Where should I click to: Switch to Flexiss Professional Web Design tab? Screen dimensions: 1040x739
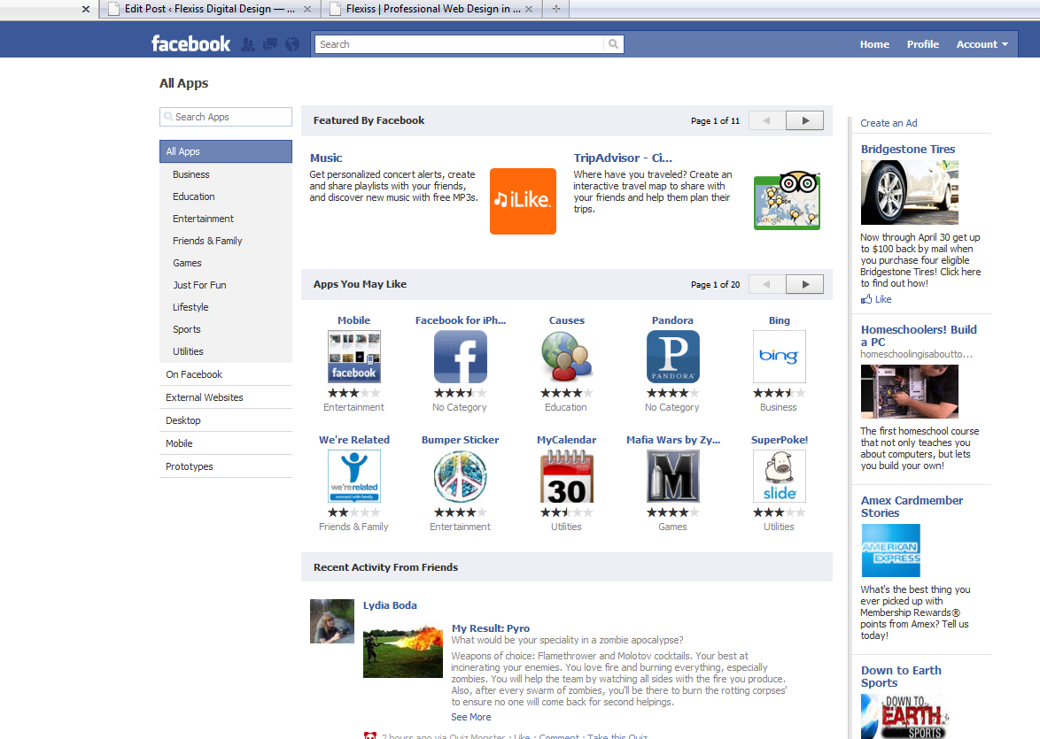433,9
